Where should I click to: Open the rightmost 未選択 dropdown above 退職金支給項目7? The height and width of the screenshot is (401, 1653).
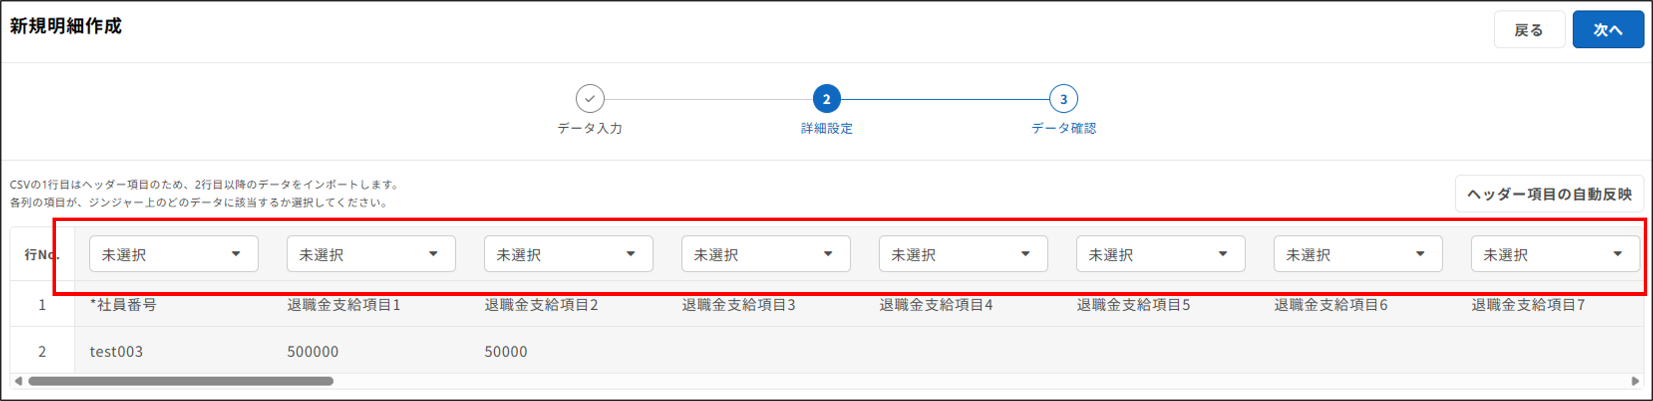pyautogui.click(x=1555, y=254)
